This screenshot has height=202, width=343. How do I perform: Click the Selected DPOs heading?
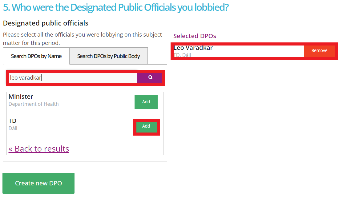point(195,36)
